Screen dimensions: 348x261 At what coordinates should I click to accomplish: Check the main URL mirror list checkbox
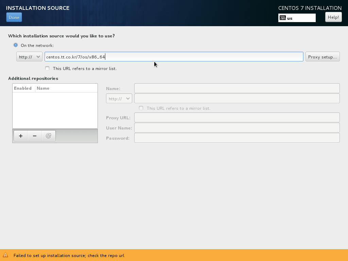pos(47,68)
